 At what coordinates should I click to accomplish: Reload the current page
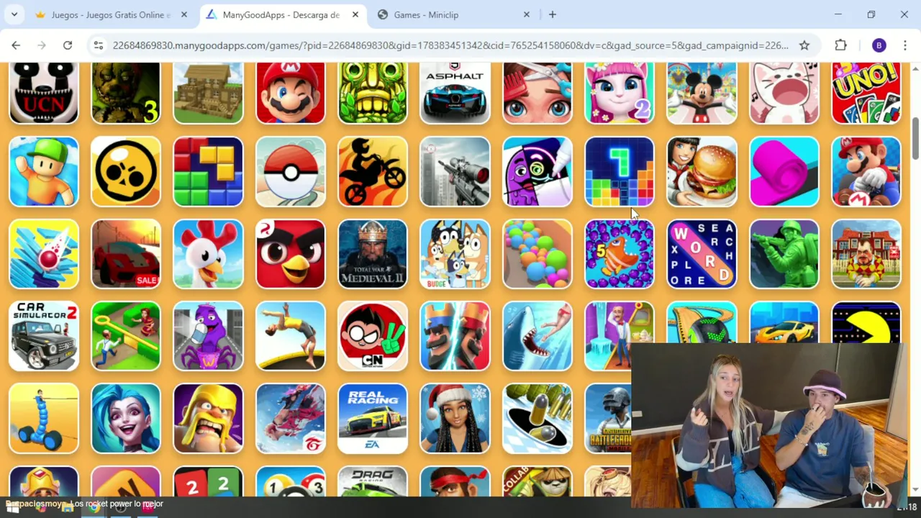(x=68, y=45)
